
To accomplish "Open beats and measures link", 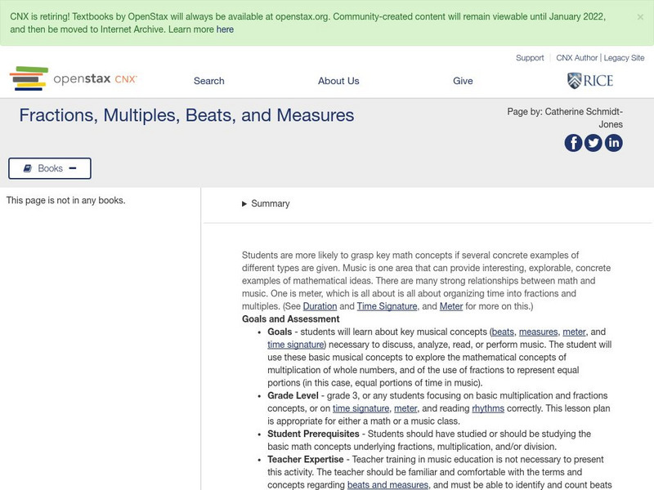I will coord(387,485).
